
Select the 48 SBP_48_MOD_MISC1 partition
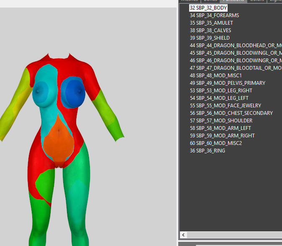point(215,76)
